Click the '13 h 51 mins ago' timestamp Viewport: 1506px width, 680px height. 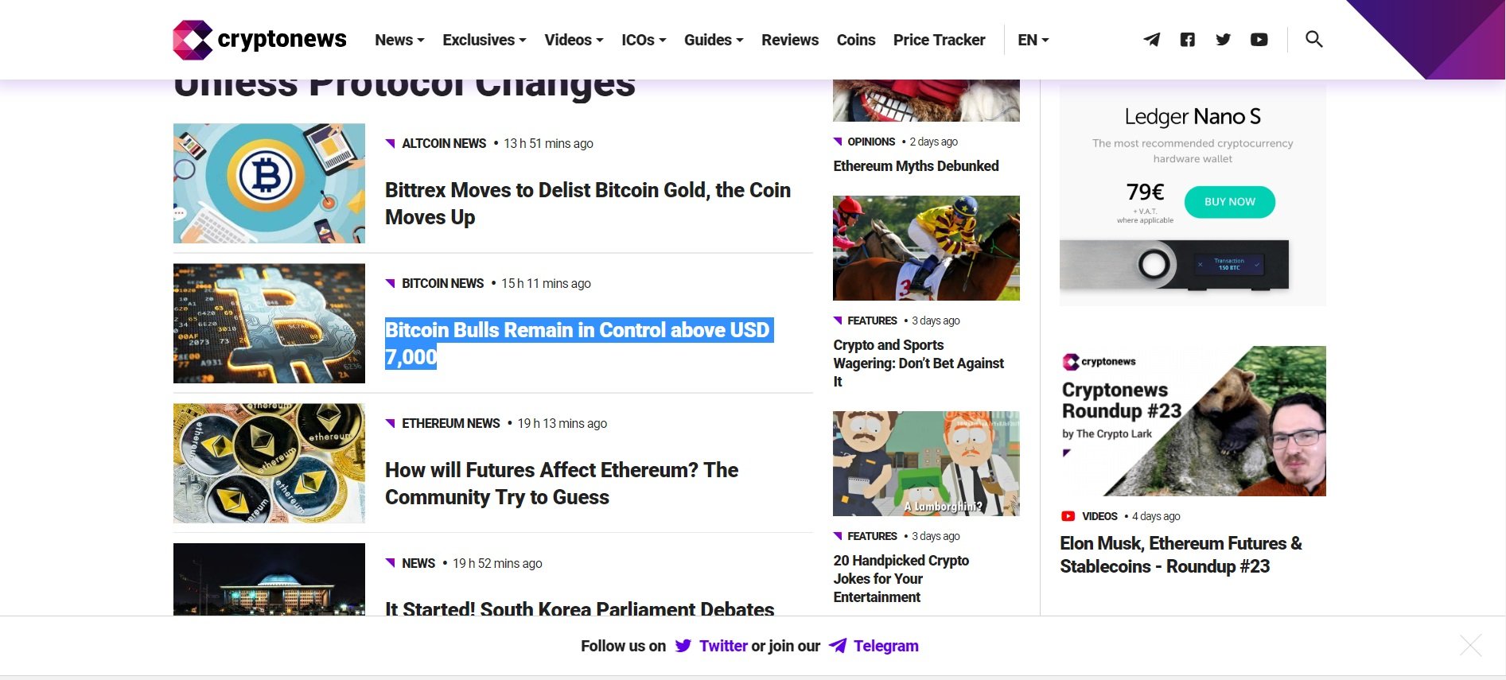pos(548,143)
